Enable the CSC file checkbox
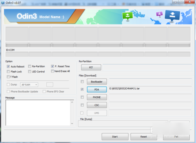The image size is (196, 143). point(82,105)
